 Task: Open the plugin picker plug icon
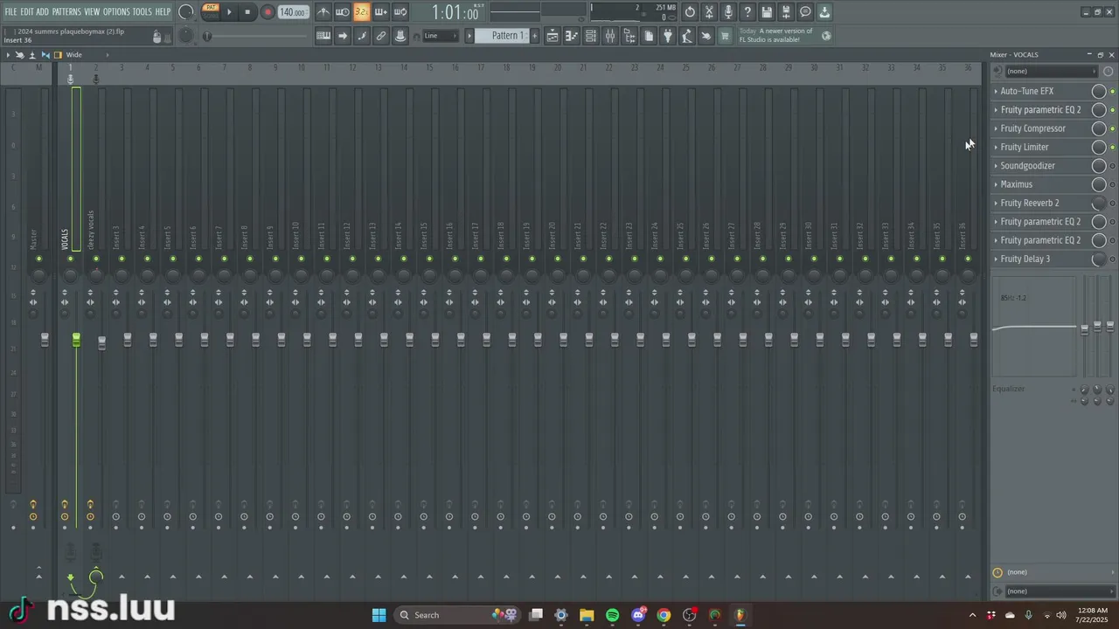pos(668,36)
